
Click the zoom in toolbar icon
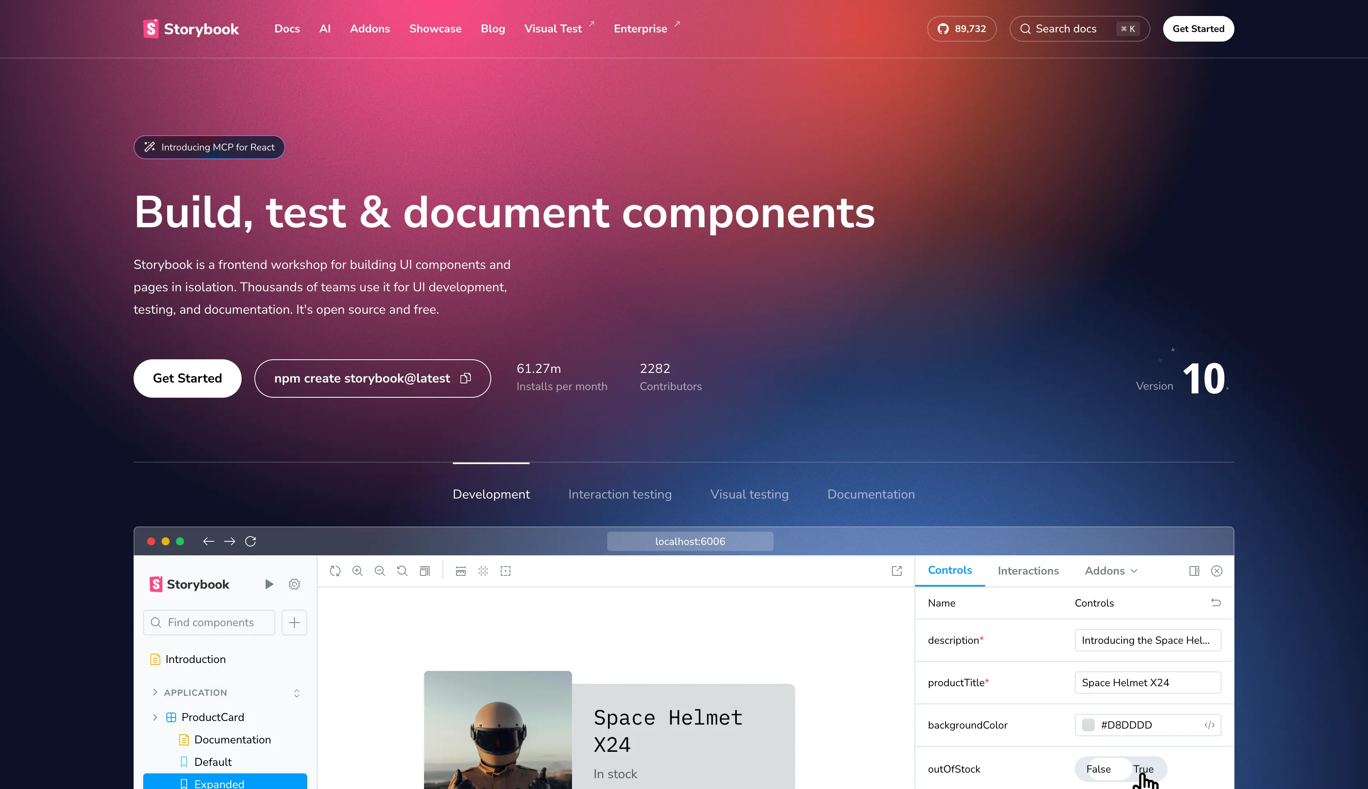[358, 571]
